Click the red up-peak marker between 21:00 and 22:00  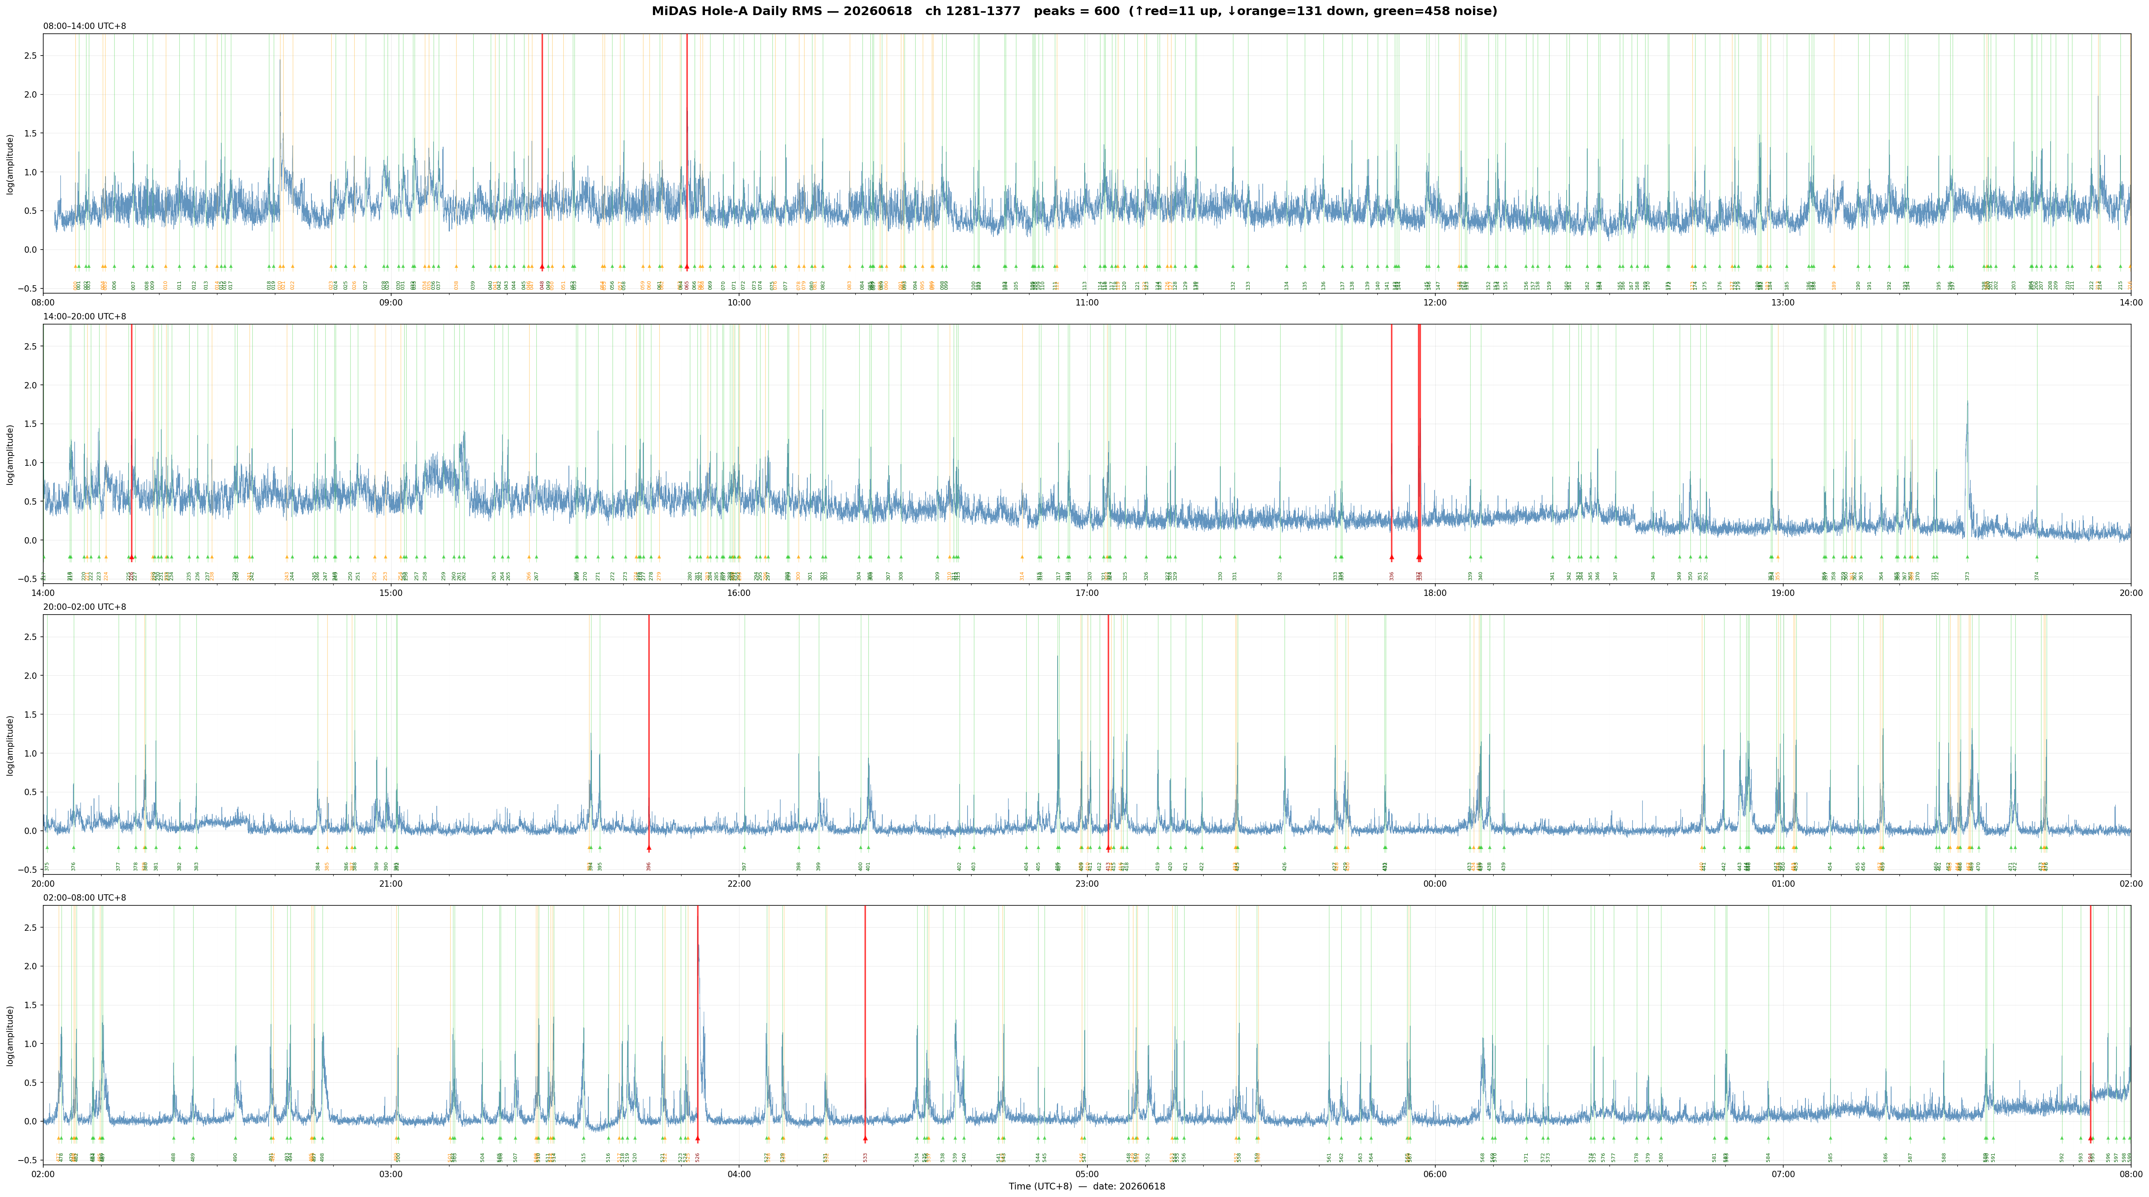(649, 848)
